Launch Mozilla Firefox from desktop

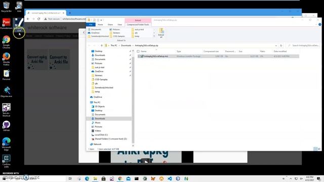tap(6, 59)
